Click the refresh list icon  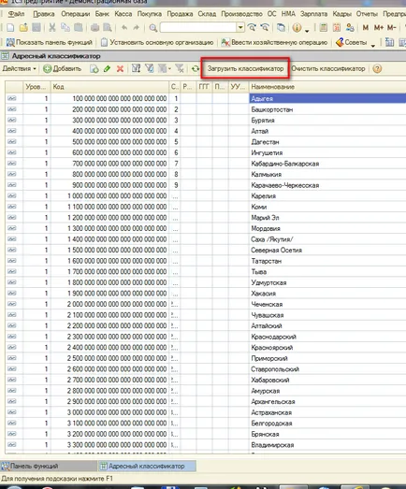(x=196, y=68)
